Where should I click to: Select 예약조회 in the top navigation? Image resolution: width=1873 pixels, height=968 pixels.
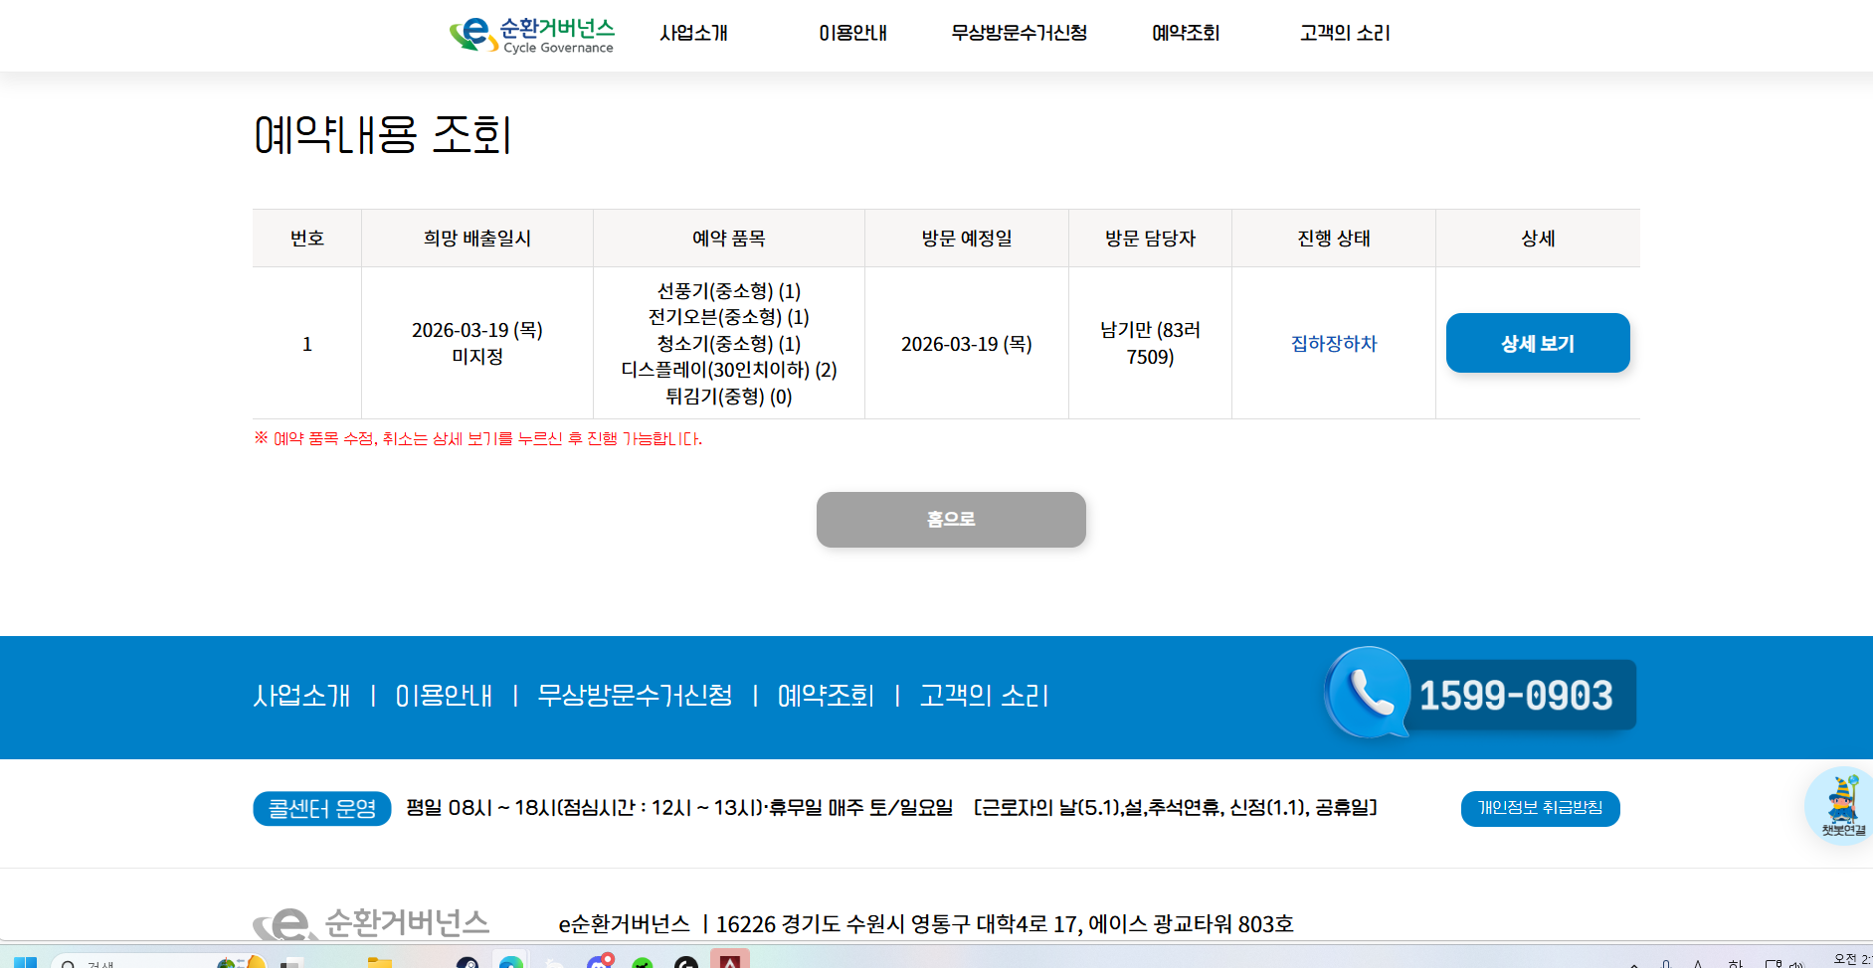[1186, 33]
